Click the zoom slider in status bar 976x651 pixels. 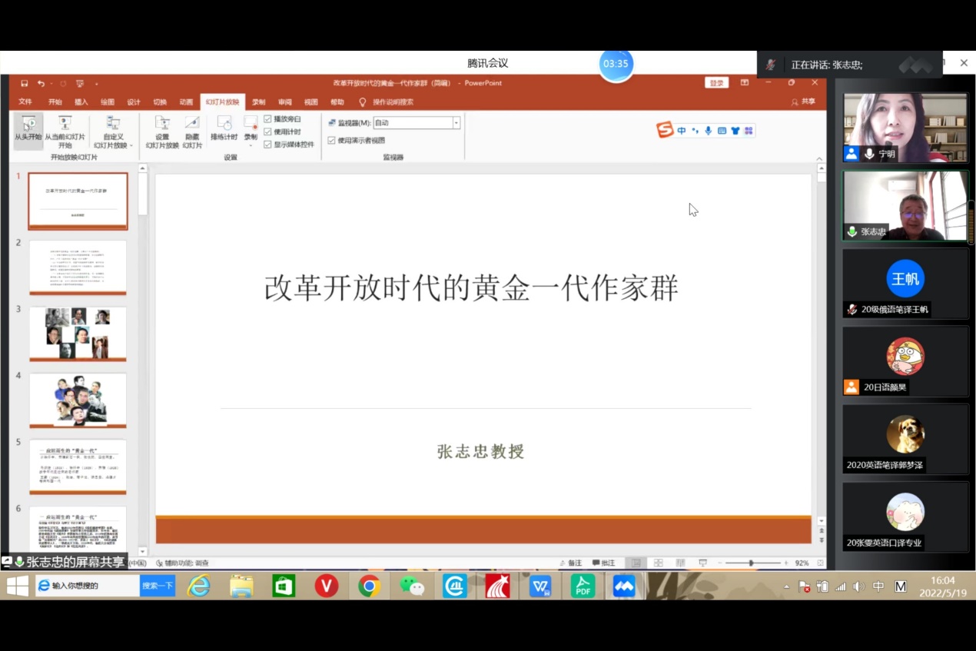pos(751,563)
